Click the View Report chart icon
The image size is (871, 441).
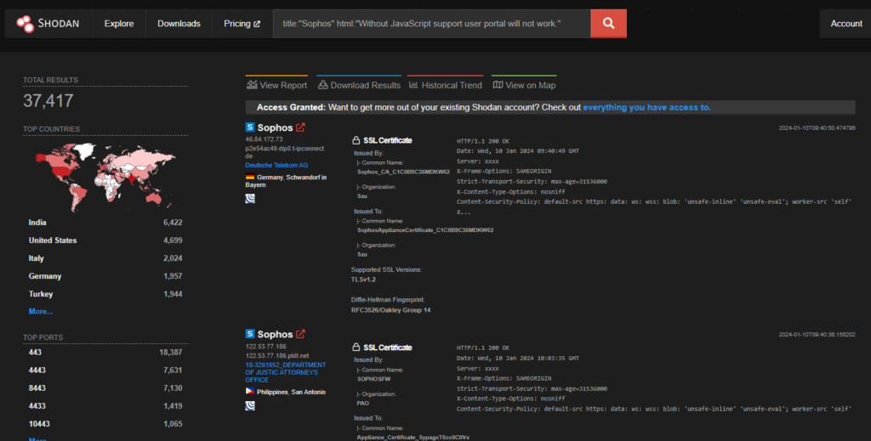click(x=252, y=85)
